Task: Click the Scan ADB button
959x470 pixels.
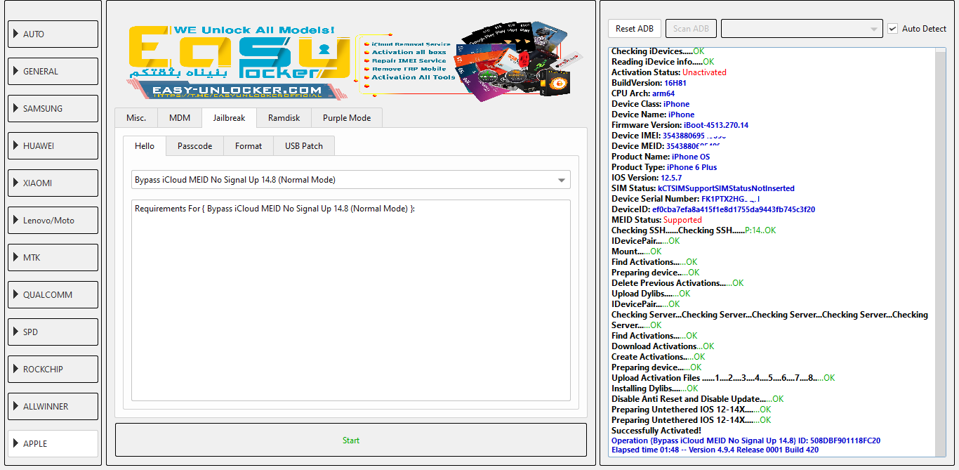Action: click(x=691, y=29)
